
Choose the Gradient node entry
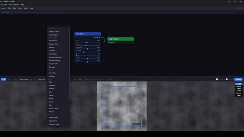(58, 51)
